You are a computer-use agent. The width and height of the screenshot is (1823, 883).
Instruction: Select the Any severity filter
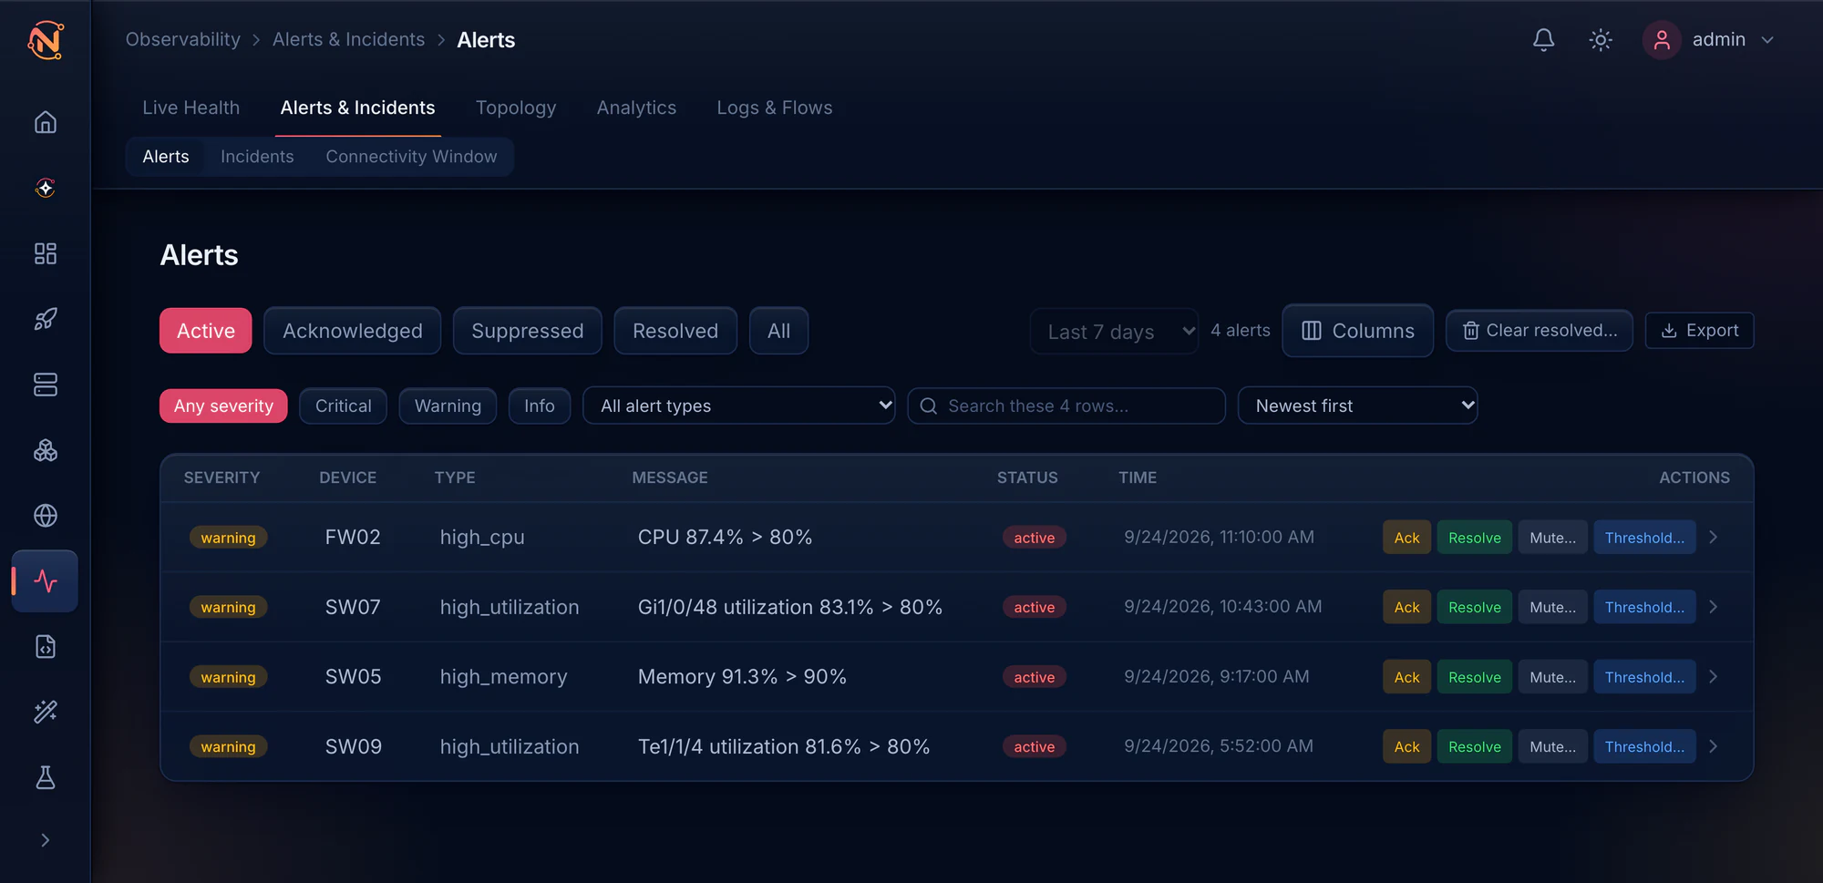point(223,406)
